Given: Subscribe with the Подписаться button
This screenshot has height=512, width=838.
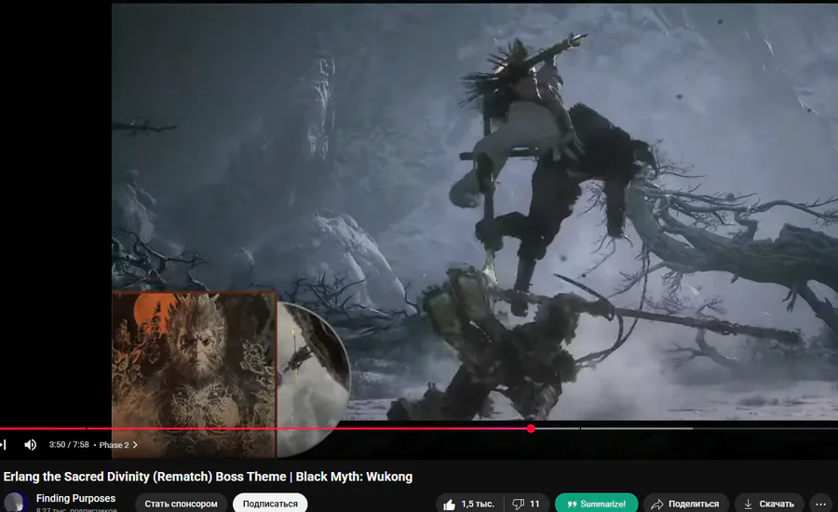Looking at the screenshot, I should click(270, 504).
